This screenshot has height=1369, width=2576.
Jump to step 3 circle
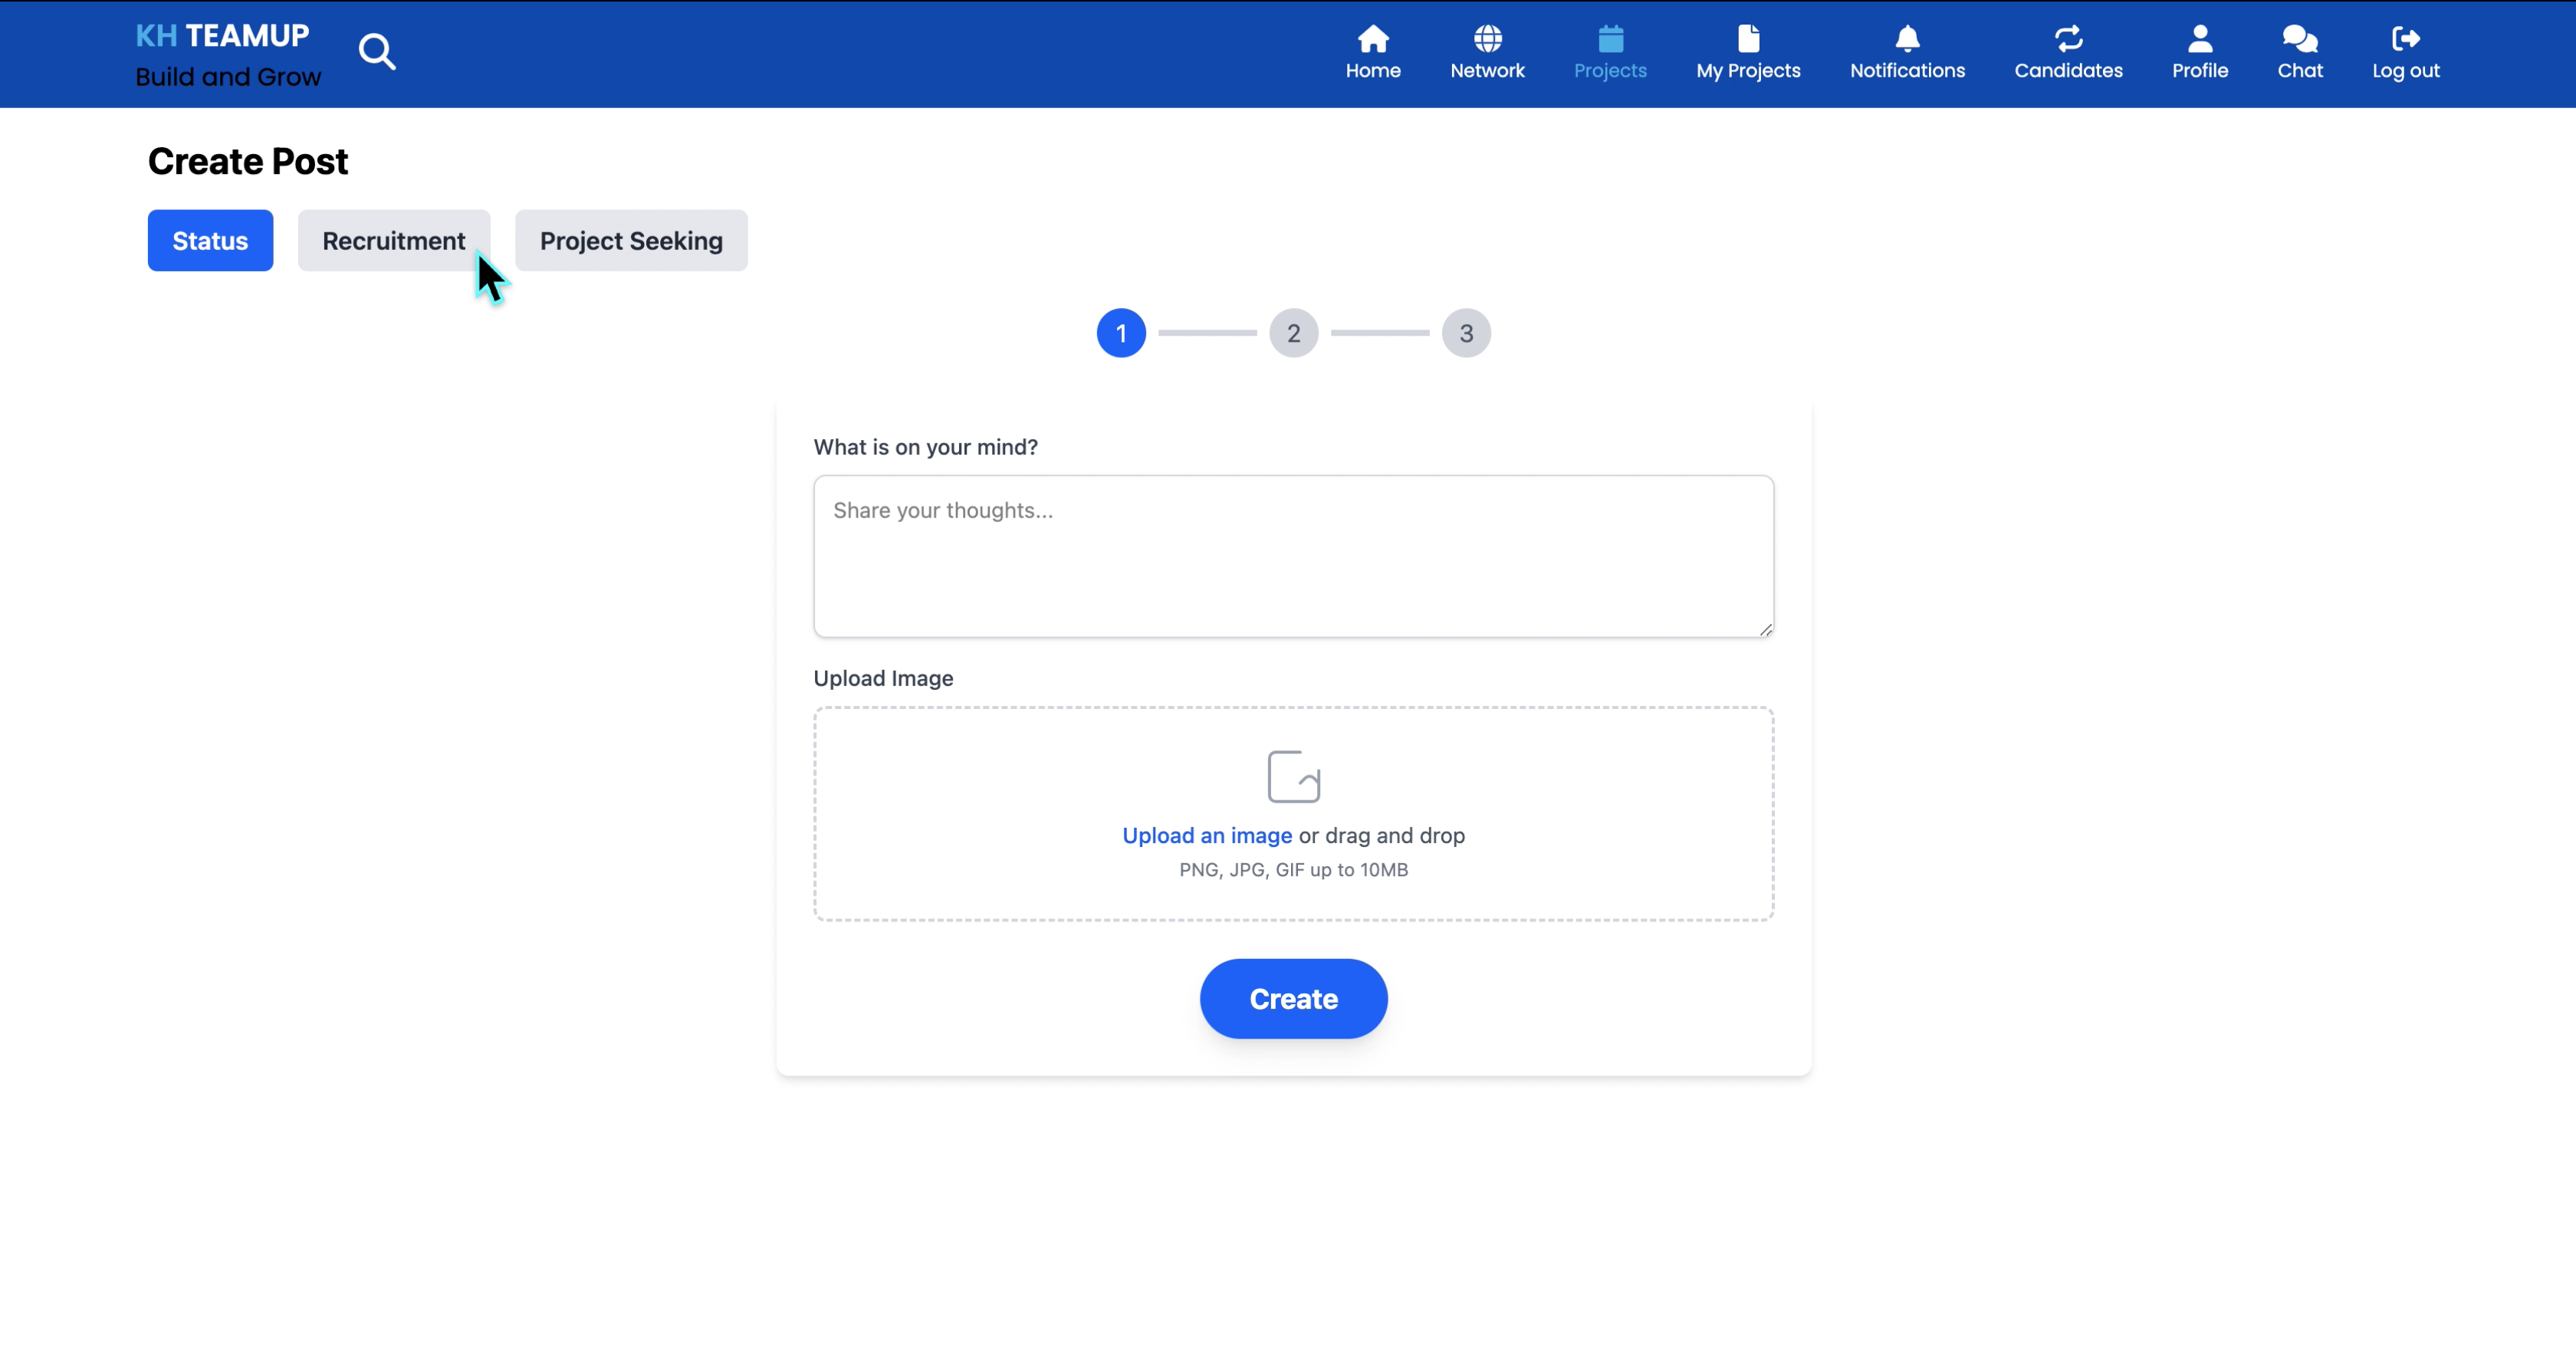click(x=1465, y=333)
